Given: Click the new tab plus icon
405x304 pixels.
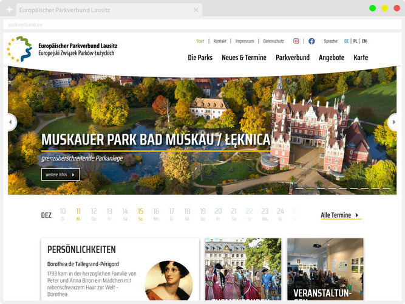Looking at the screenshot, I should 9,10.
